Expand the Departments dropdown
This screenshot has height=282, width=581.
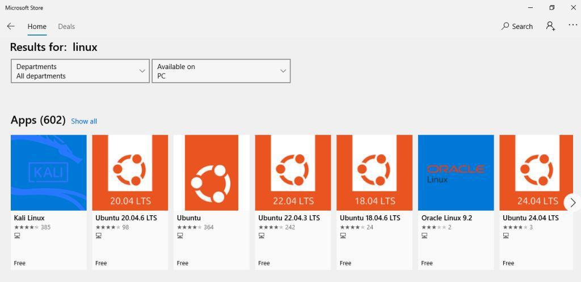(81, 71)
